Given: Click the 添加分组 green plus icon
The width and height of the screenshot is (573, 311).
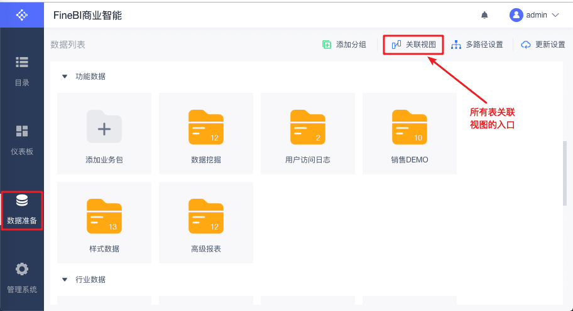Looking at the screenshot, I should [327, 45].
